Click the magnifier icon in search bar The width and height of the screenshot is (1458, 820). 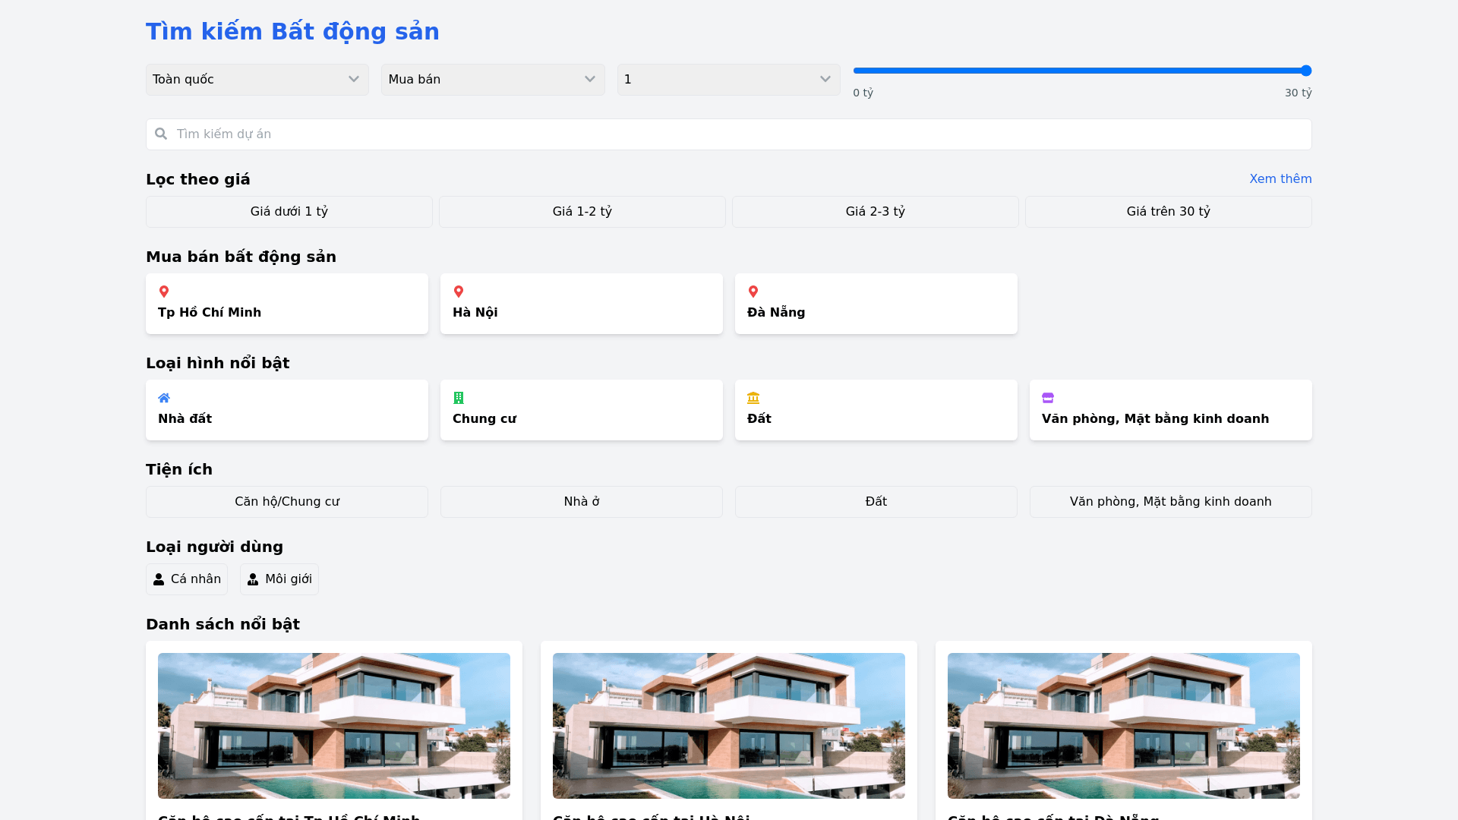point(161,134)
